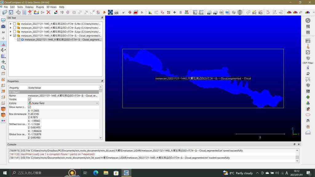
Task: Open the 3D Views menu
Action: point(51,7)
